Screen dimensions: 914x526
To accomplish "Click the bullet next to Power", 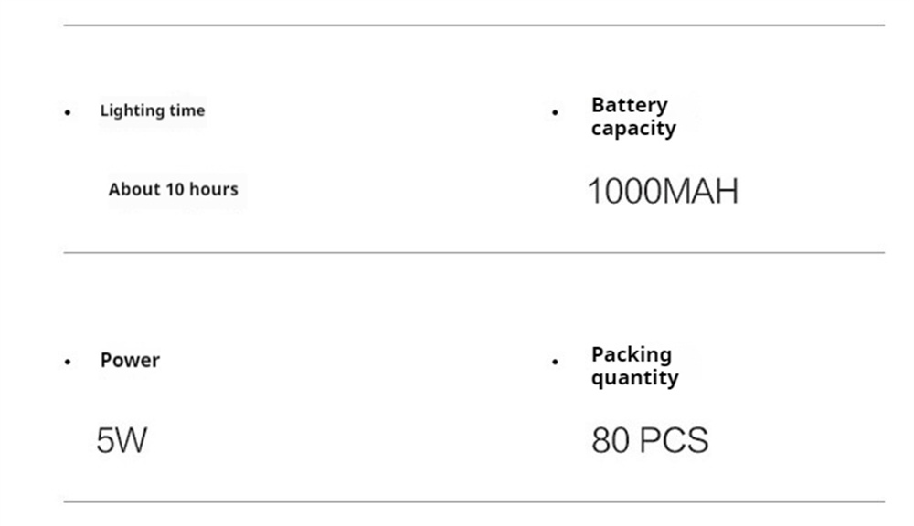I will [68, 363].
